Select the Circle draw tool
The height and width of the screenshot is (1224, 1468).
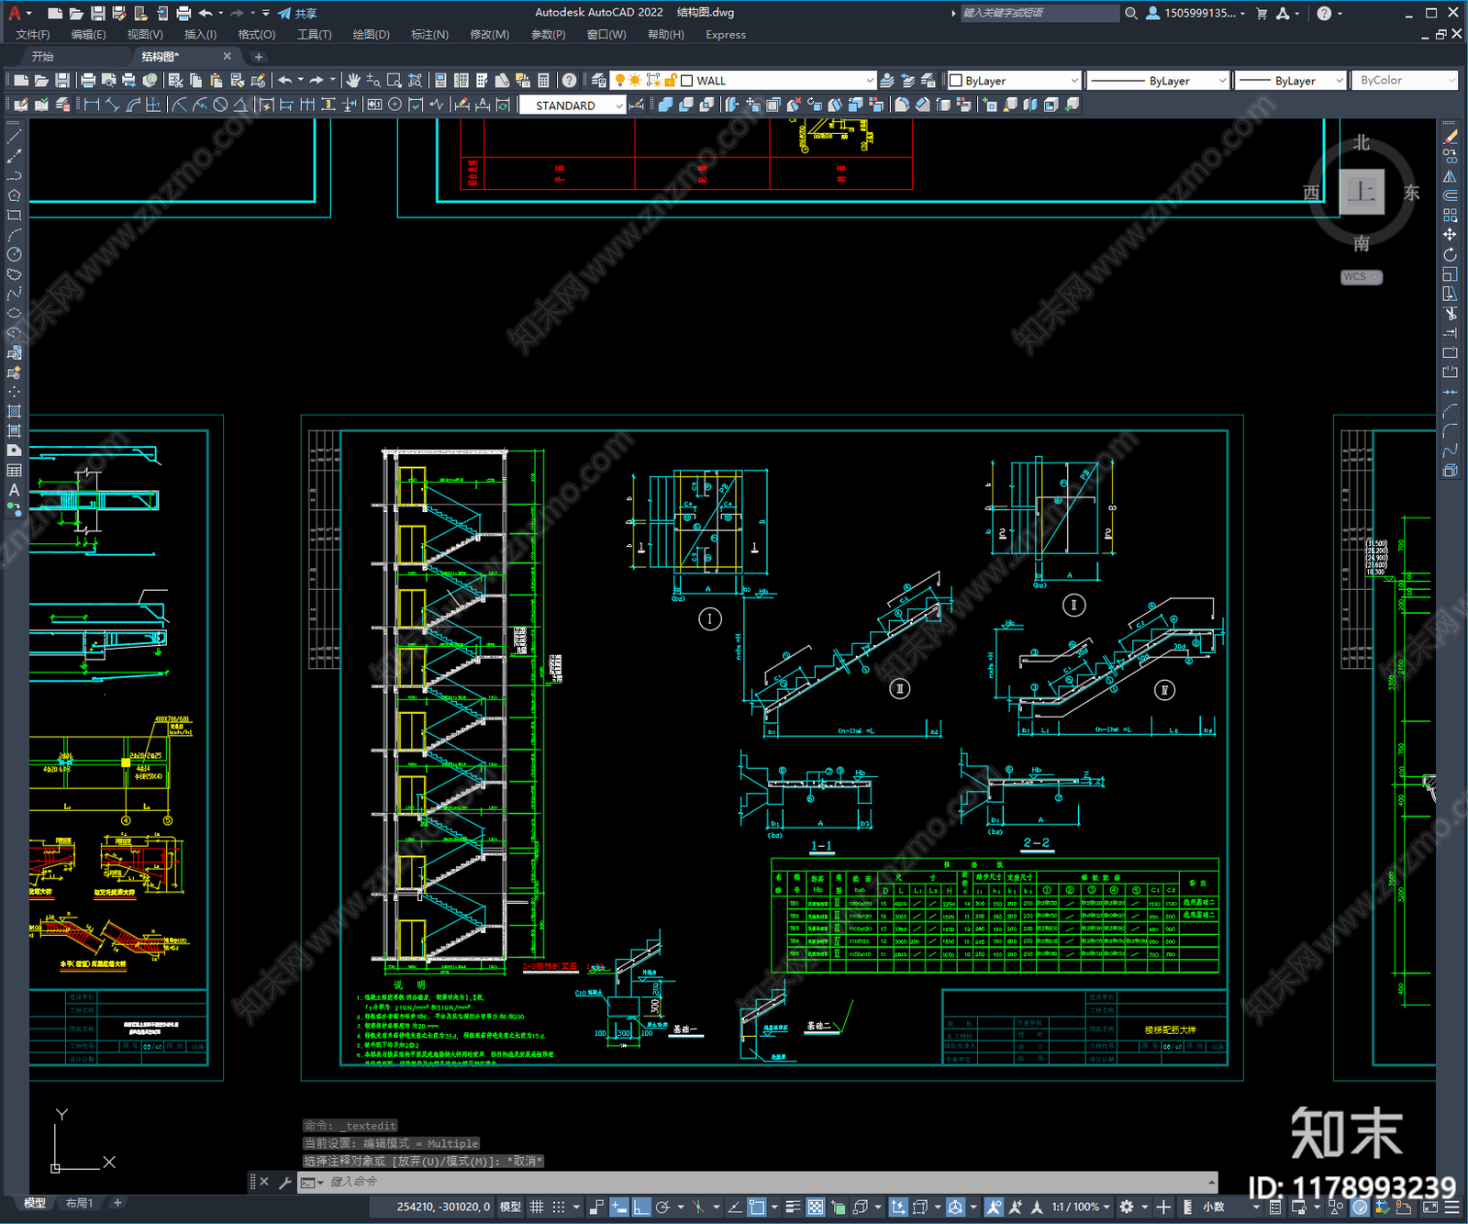click(14, 254)
